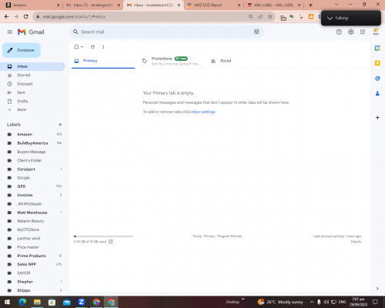Open Google Calendar side panel
The height and width of the screenshot is (308, 385).
tap(377, 48)
